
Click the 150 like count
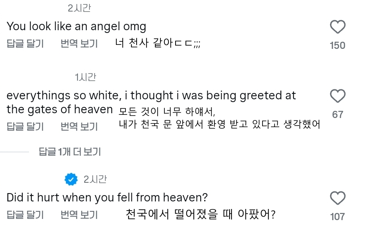338,45
